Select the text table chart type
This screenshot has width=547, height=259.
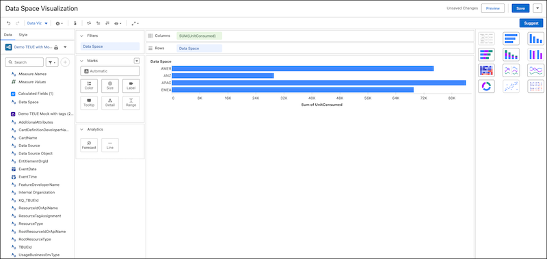point(486,39)
